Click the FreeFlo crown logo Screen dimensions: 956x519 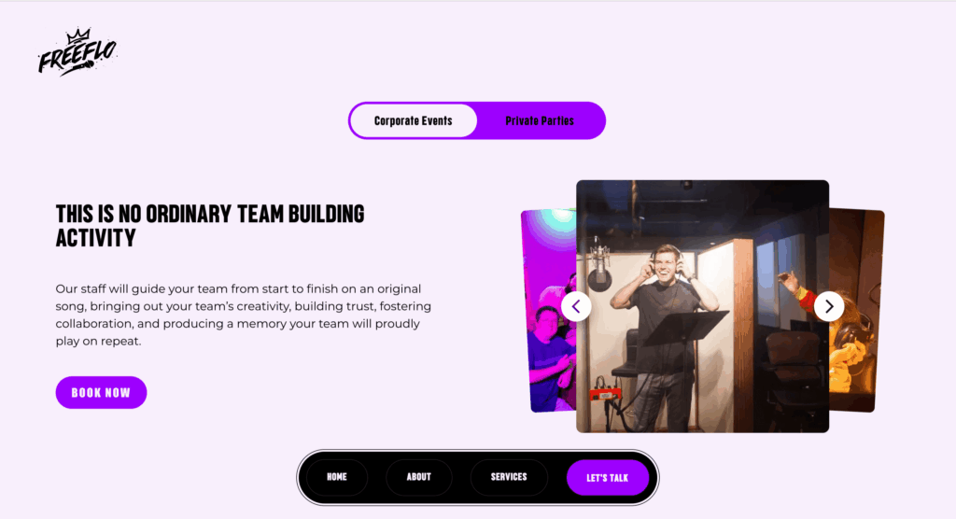(77, 52)
